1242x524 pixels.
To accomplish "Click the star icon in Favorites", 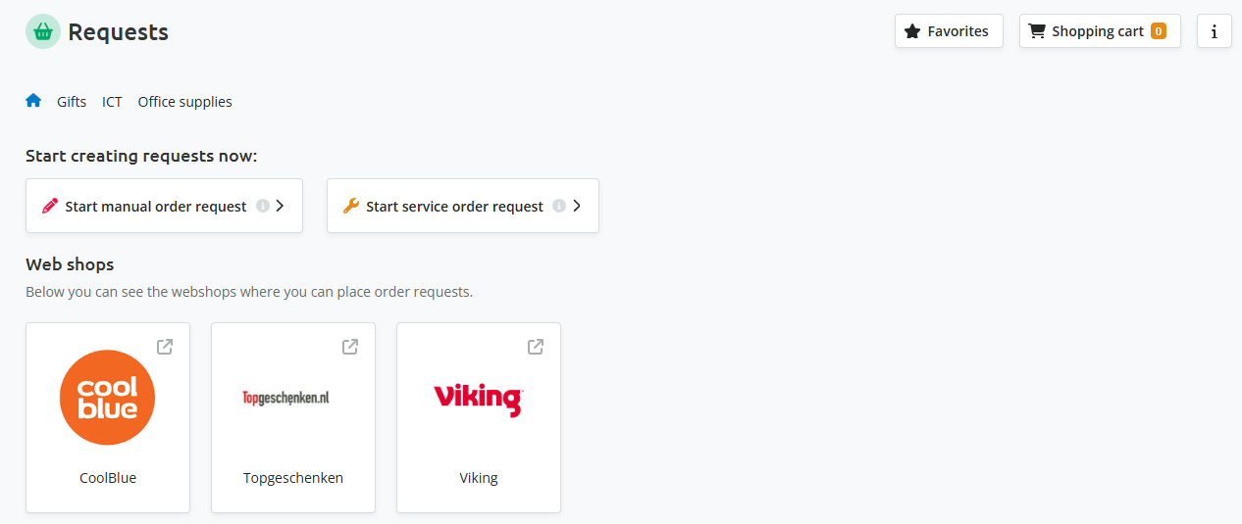I will click(911, 31).
